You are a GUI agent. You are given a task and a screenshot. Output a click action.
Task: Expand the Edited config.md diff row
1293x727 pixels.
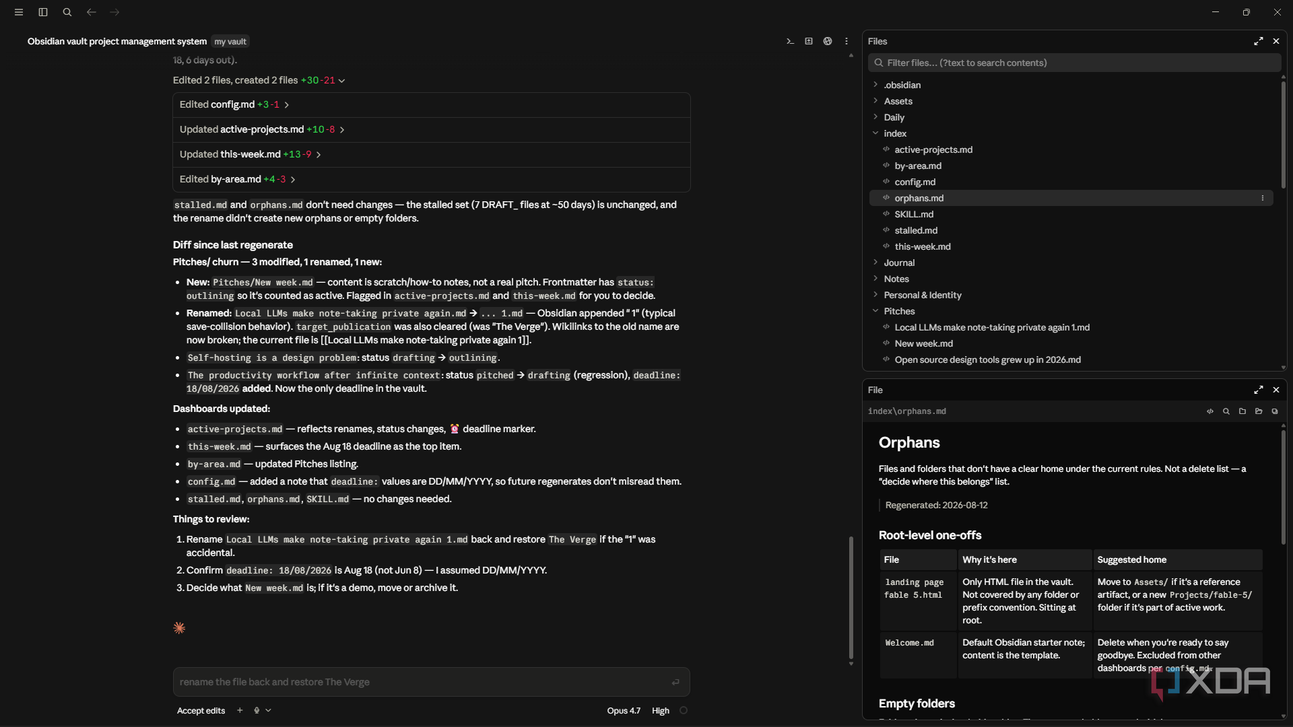coord(431,104)
